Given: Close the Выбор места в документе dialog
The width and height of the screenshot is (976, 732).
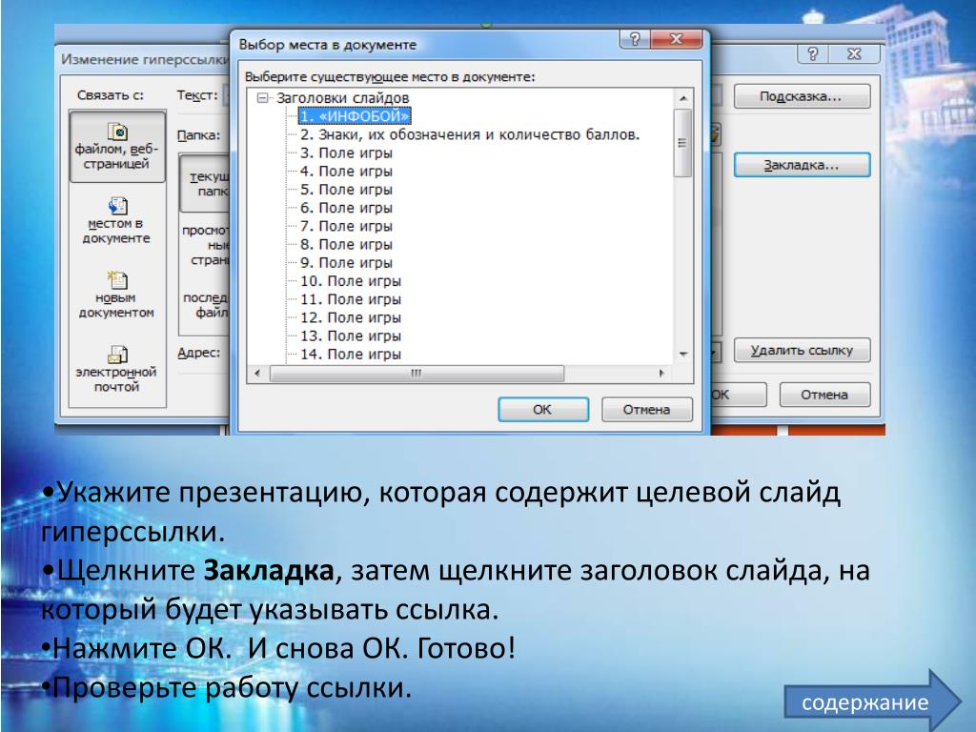Looking at the screenshot, I should [x=677, y=38].
